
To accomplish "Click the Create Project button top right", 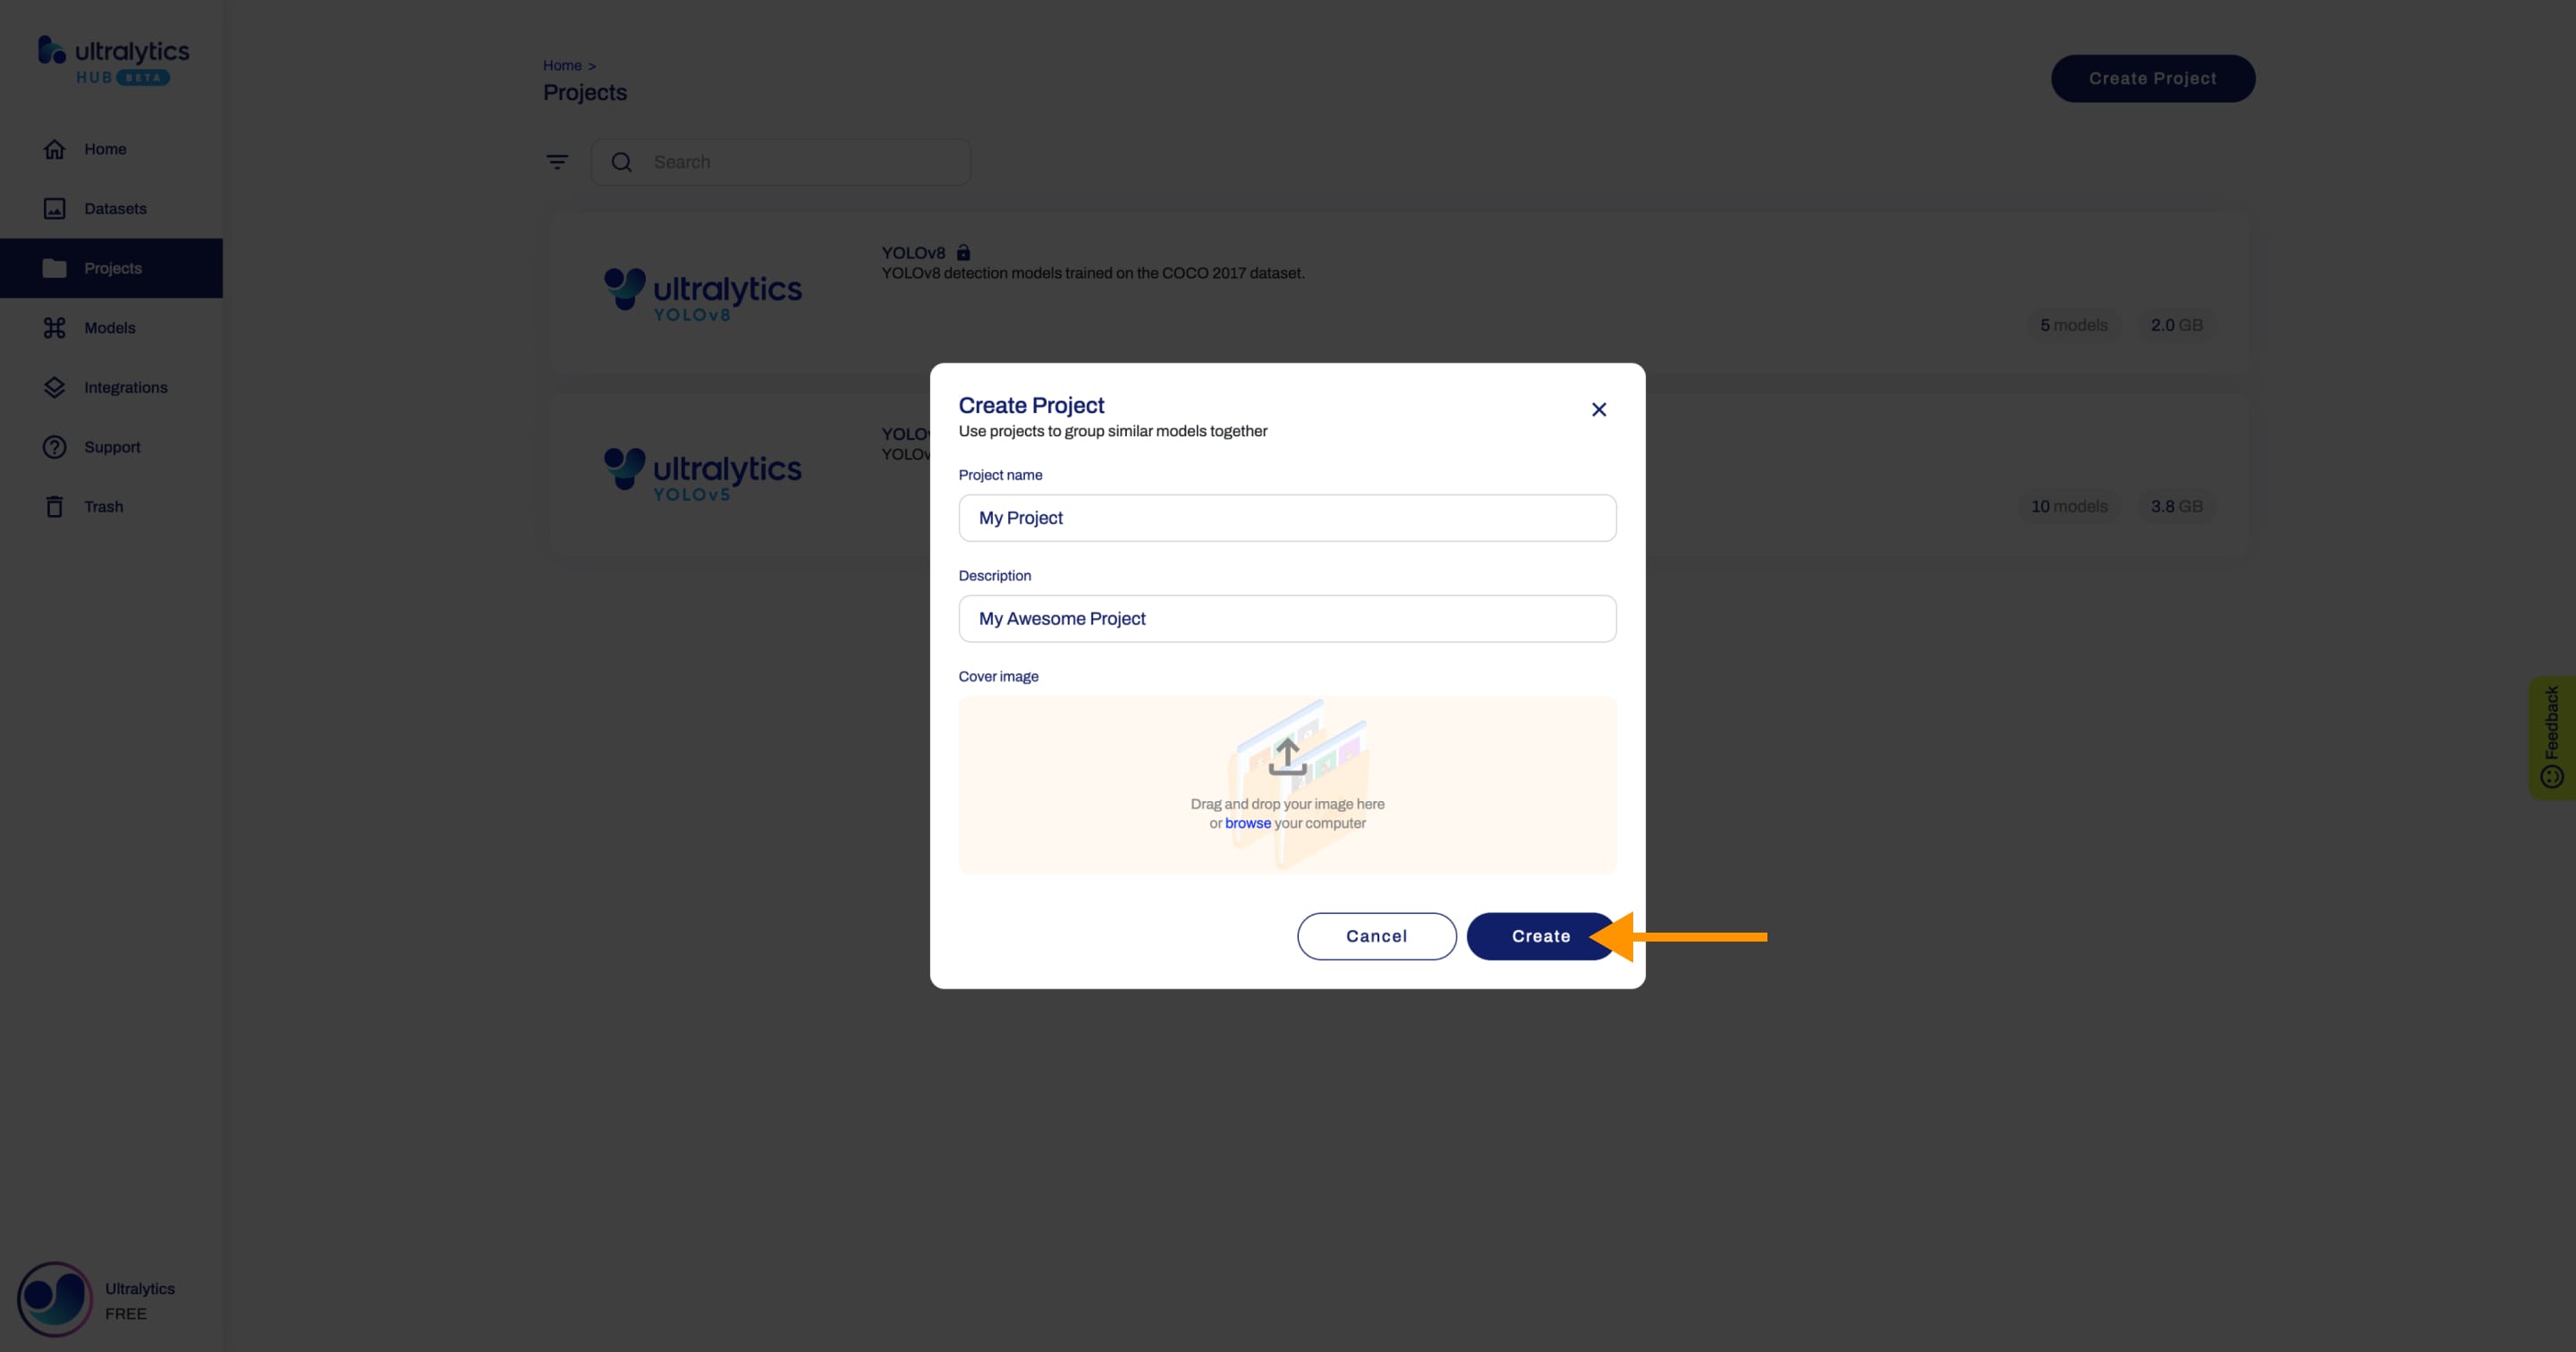I will pos(2152,79).
